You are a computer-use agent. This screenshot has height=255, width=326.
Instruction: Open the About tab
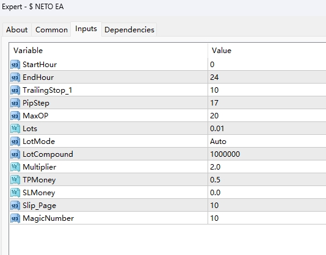(x=17, y=30)
